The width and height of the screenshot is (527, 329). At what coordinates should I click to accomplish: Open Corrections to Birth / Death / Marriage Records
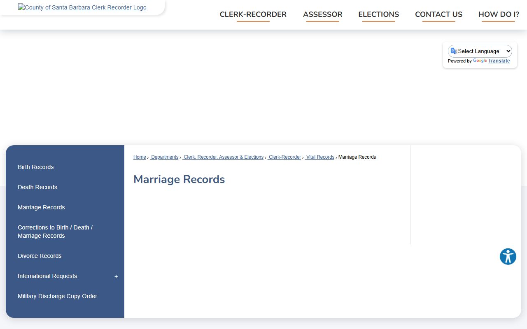55,232
